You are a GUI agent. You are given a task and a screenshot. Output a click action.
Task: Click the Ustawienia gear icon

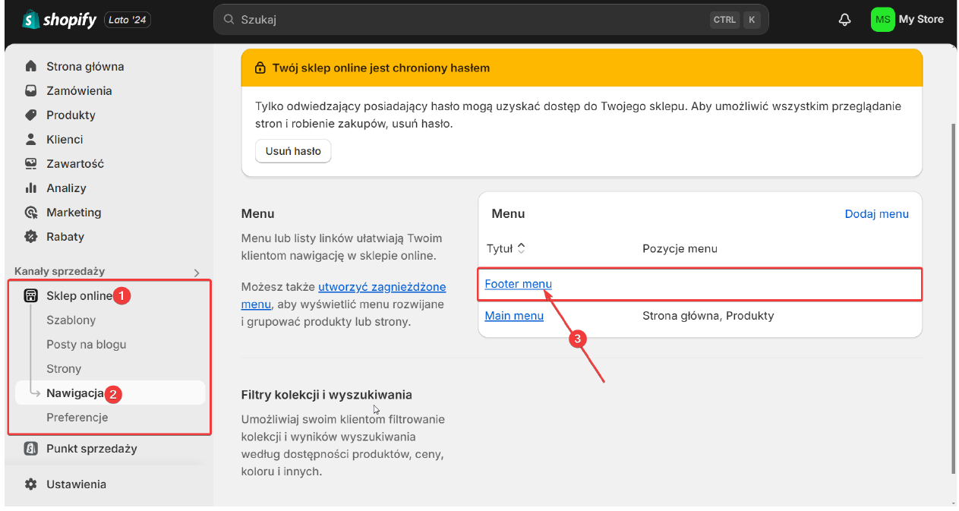point(31,484)
